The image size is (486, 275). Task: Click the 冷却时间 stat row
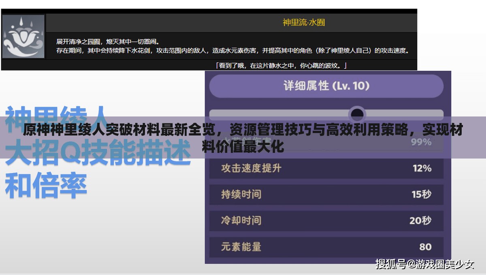[x=324, y=221]
